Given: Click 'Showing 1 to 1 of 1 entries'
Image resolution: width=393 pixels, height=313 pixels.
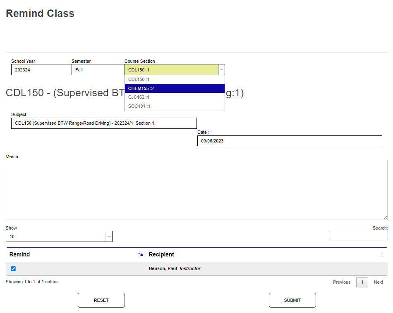Looking at the screenshot, I should [32, 282].
